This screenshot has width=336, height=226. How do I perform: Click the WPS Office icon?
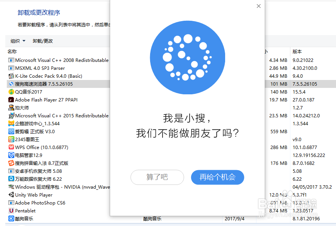pos(11,147)
